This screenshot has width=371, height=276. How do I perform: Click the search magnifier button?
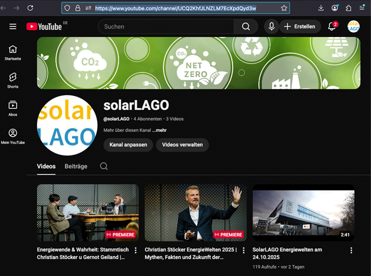(246, 27)
